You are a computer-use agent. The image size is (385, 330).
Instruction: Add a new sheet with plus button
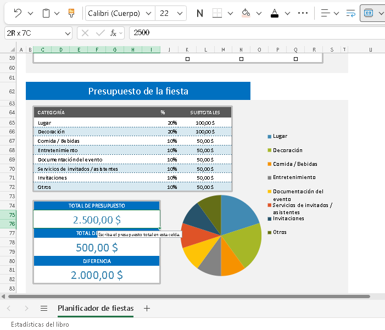(x=147, y=308)
